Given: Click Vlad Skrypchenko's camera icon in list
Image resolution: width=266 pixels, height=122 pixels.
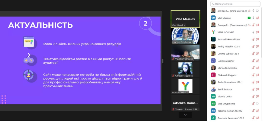Looking at the screenshot, I should [x=258, y=104].
